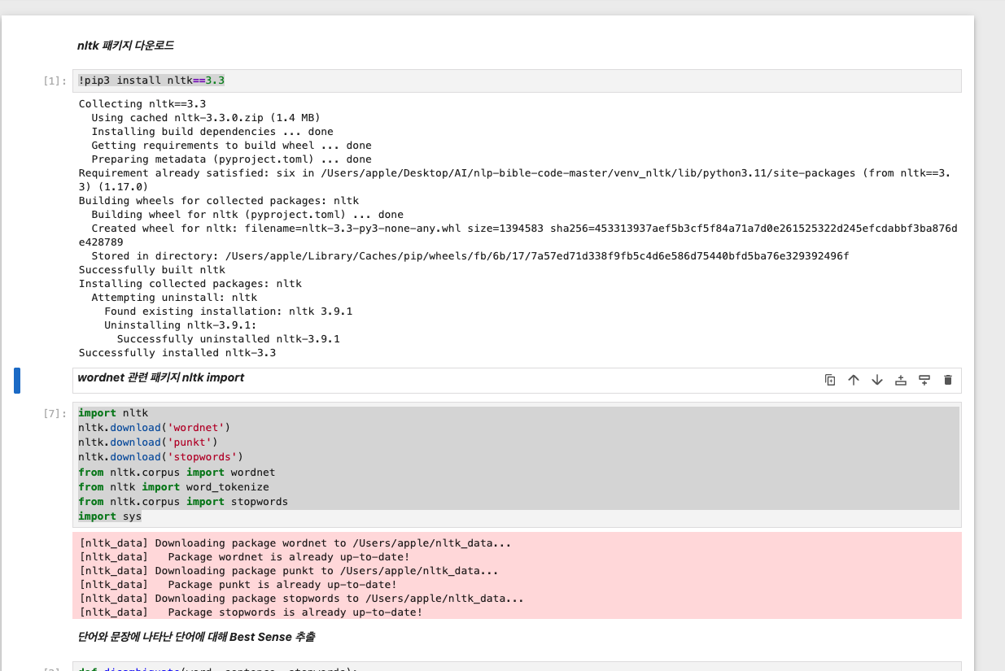Click the [1] execution prompt

pyautogui.click(x=55, y=81)
